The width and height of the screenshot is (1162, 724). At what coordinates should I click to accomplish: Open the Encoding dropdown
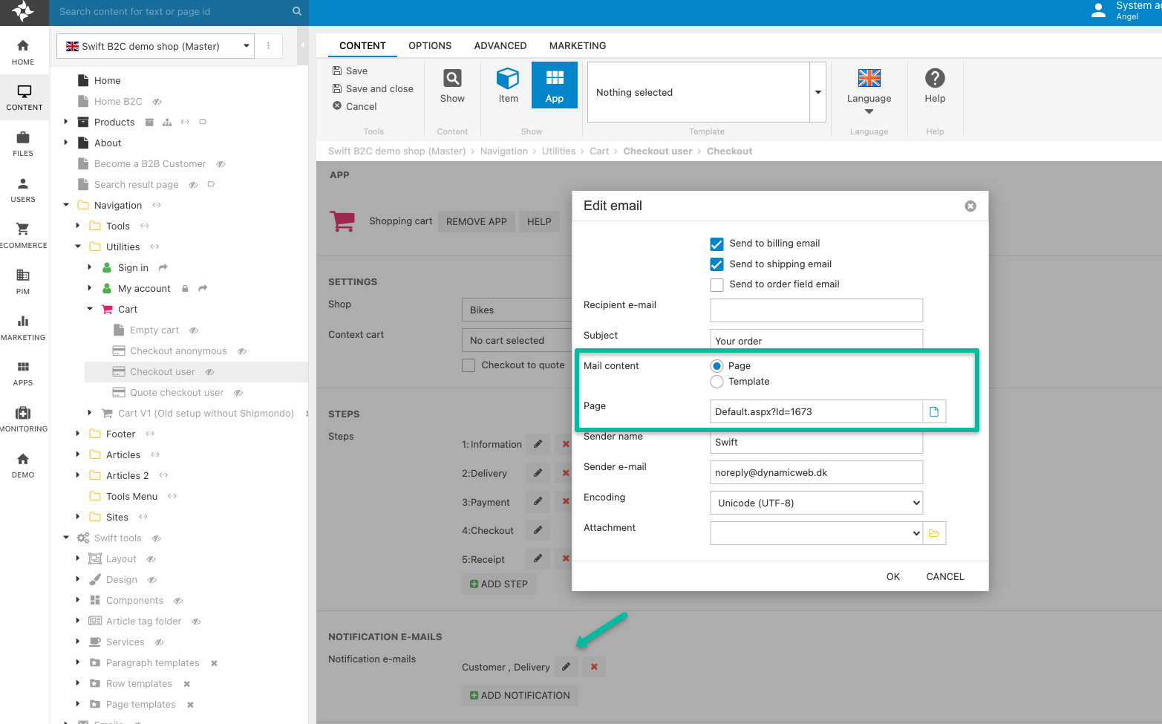(817, 503)
